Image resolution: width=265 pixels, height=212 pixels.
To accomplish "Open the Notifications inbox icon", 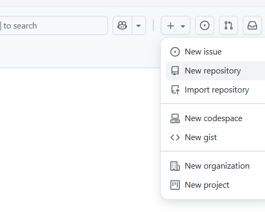I will [252, 25].
